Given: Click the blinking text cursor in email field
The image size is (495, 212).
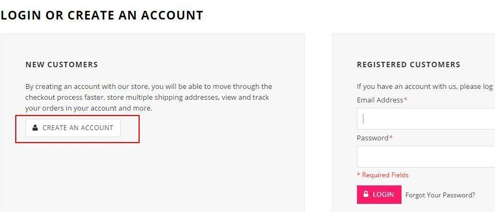Looking at the screenshot, I should pos(364,119).
